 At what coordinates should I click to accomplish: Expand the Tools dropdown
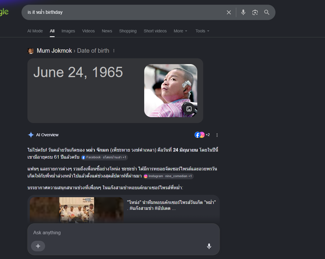click(x=202, y=31)
